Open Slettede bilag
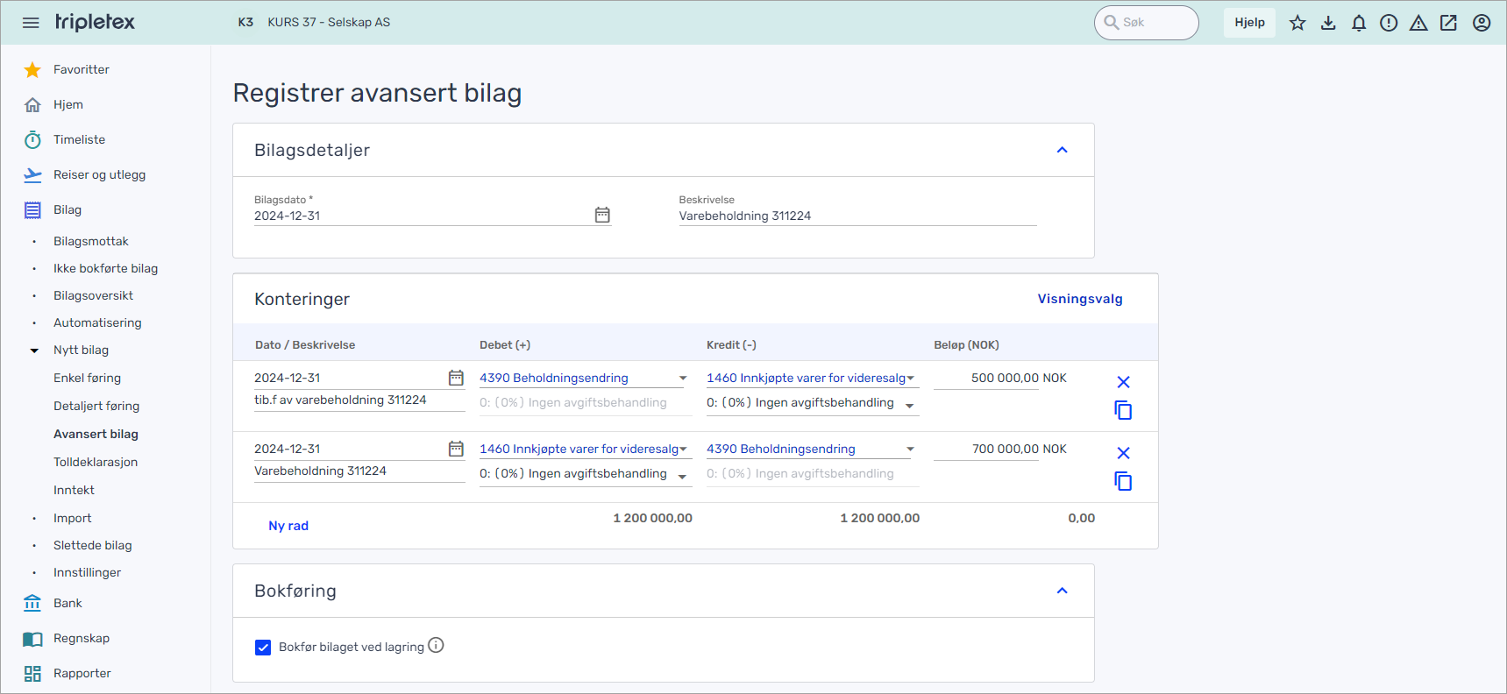1507x694 pixels. point(92,545)
